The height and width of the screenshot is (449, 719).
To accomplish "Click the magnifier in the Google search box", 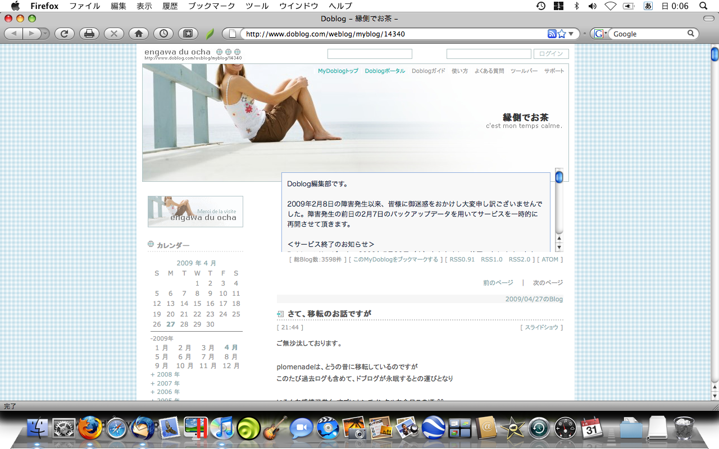I will tap(691, 34).
